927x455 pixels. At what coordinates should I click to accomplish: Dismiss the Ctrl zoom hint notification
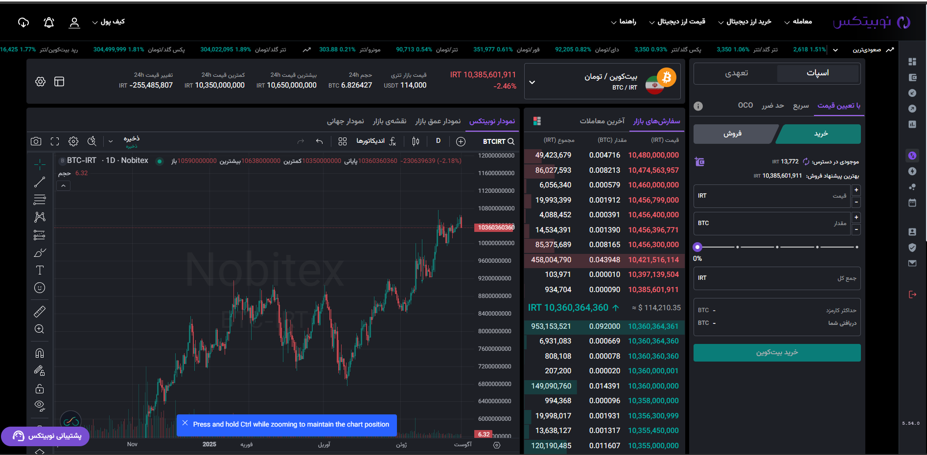(185, 423)
